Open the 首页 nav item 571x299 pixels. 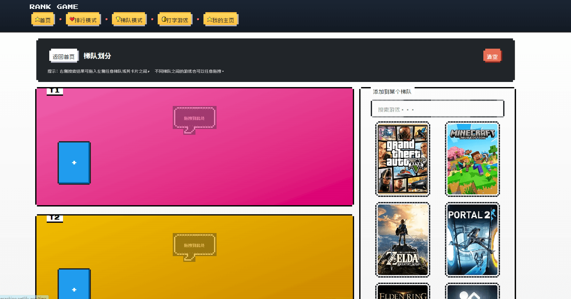click(x=43, y=20)
